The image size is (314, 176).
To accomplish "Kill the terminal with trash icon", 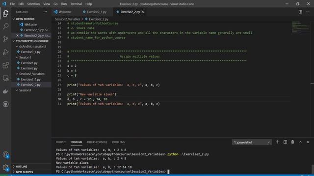I will 292,142.
